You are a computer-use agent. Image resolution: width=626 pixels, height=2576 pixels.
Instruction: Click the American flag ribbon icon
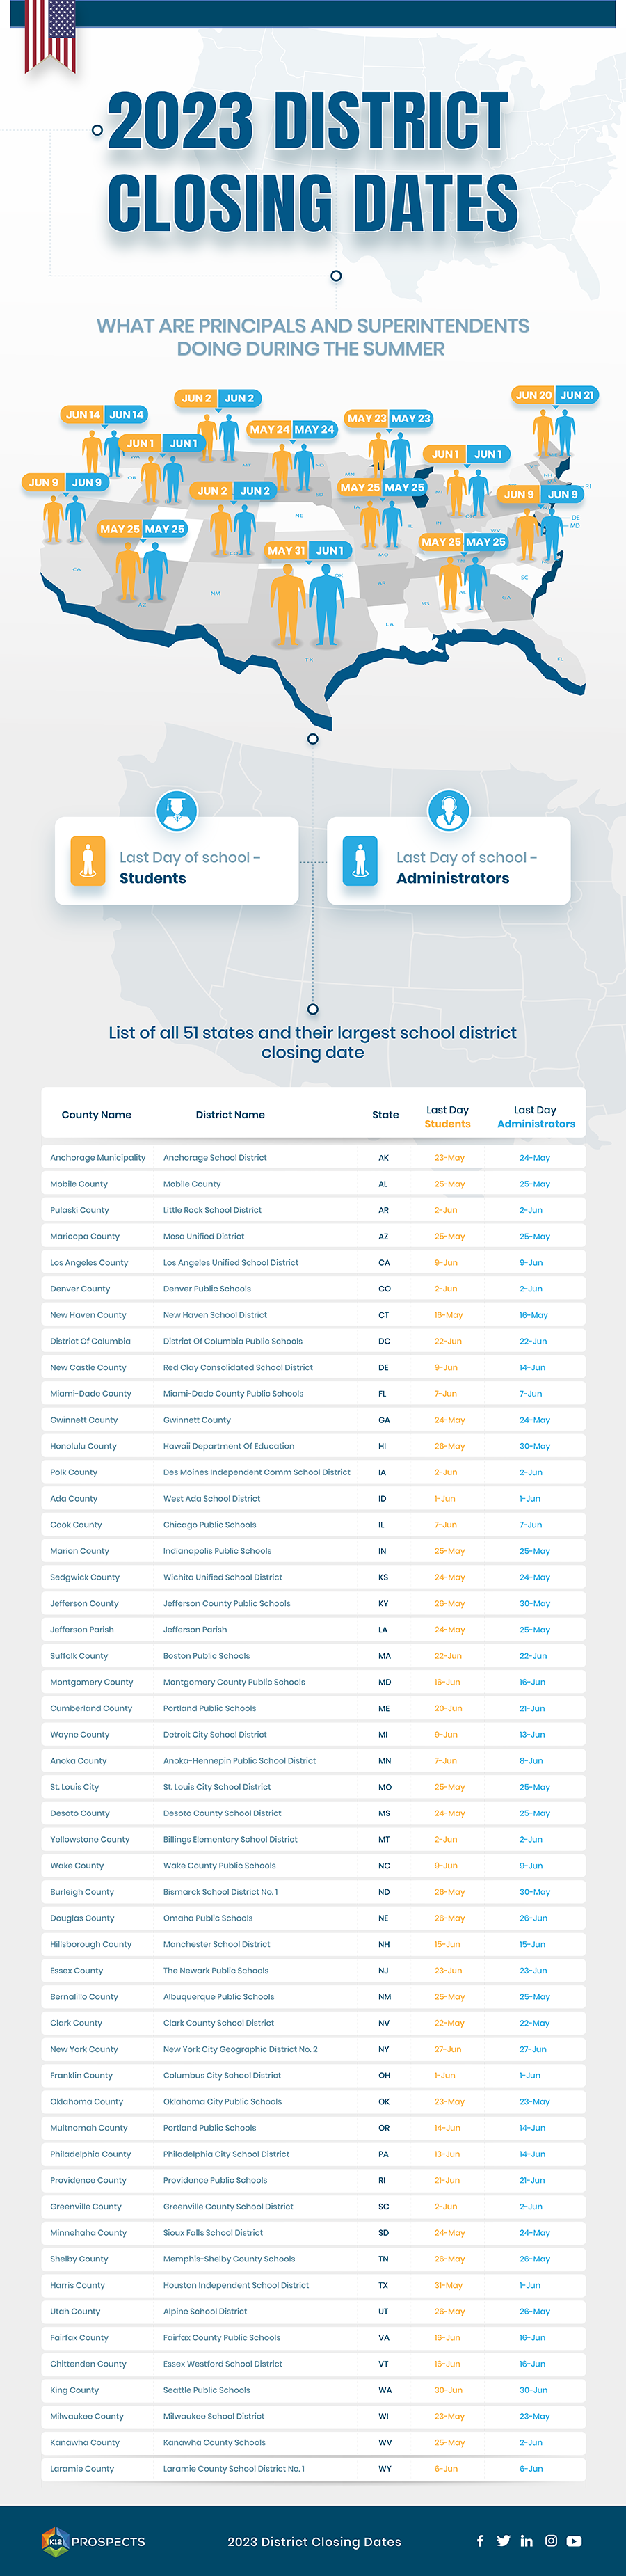click(x=50, y=36)
